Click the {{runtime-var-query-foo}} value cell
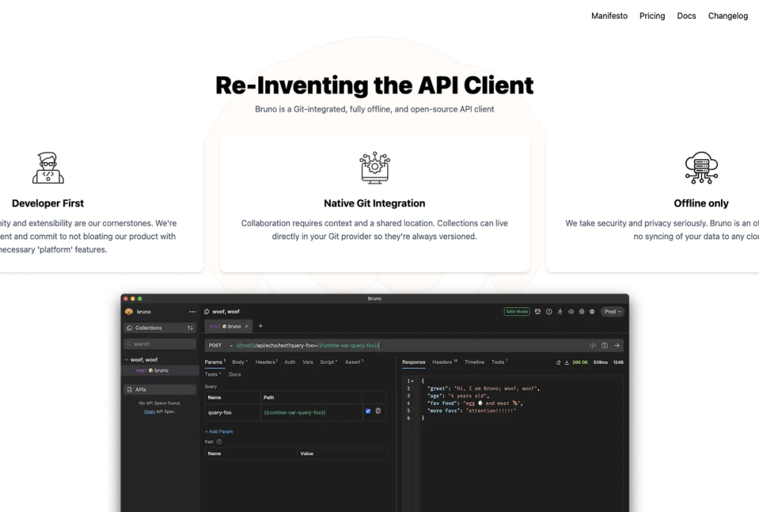 click(312, 413)
